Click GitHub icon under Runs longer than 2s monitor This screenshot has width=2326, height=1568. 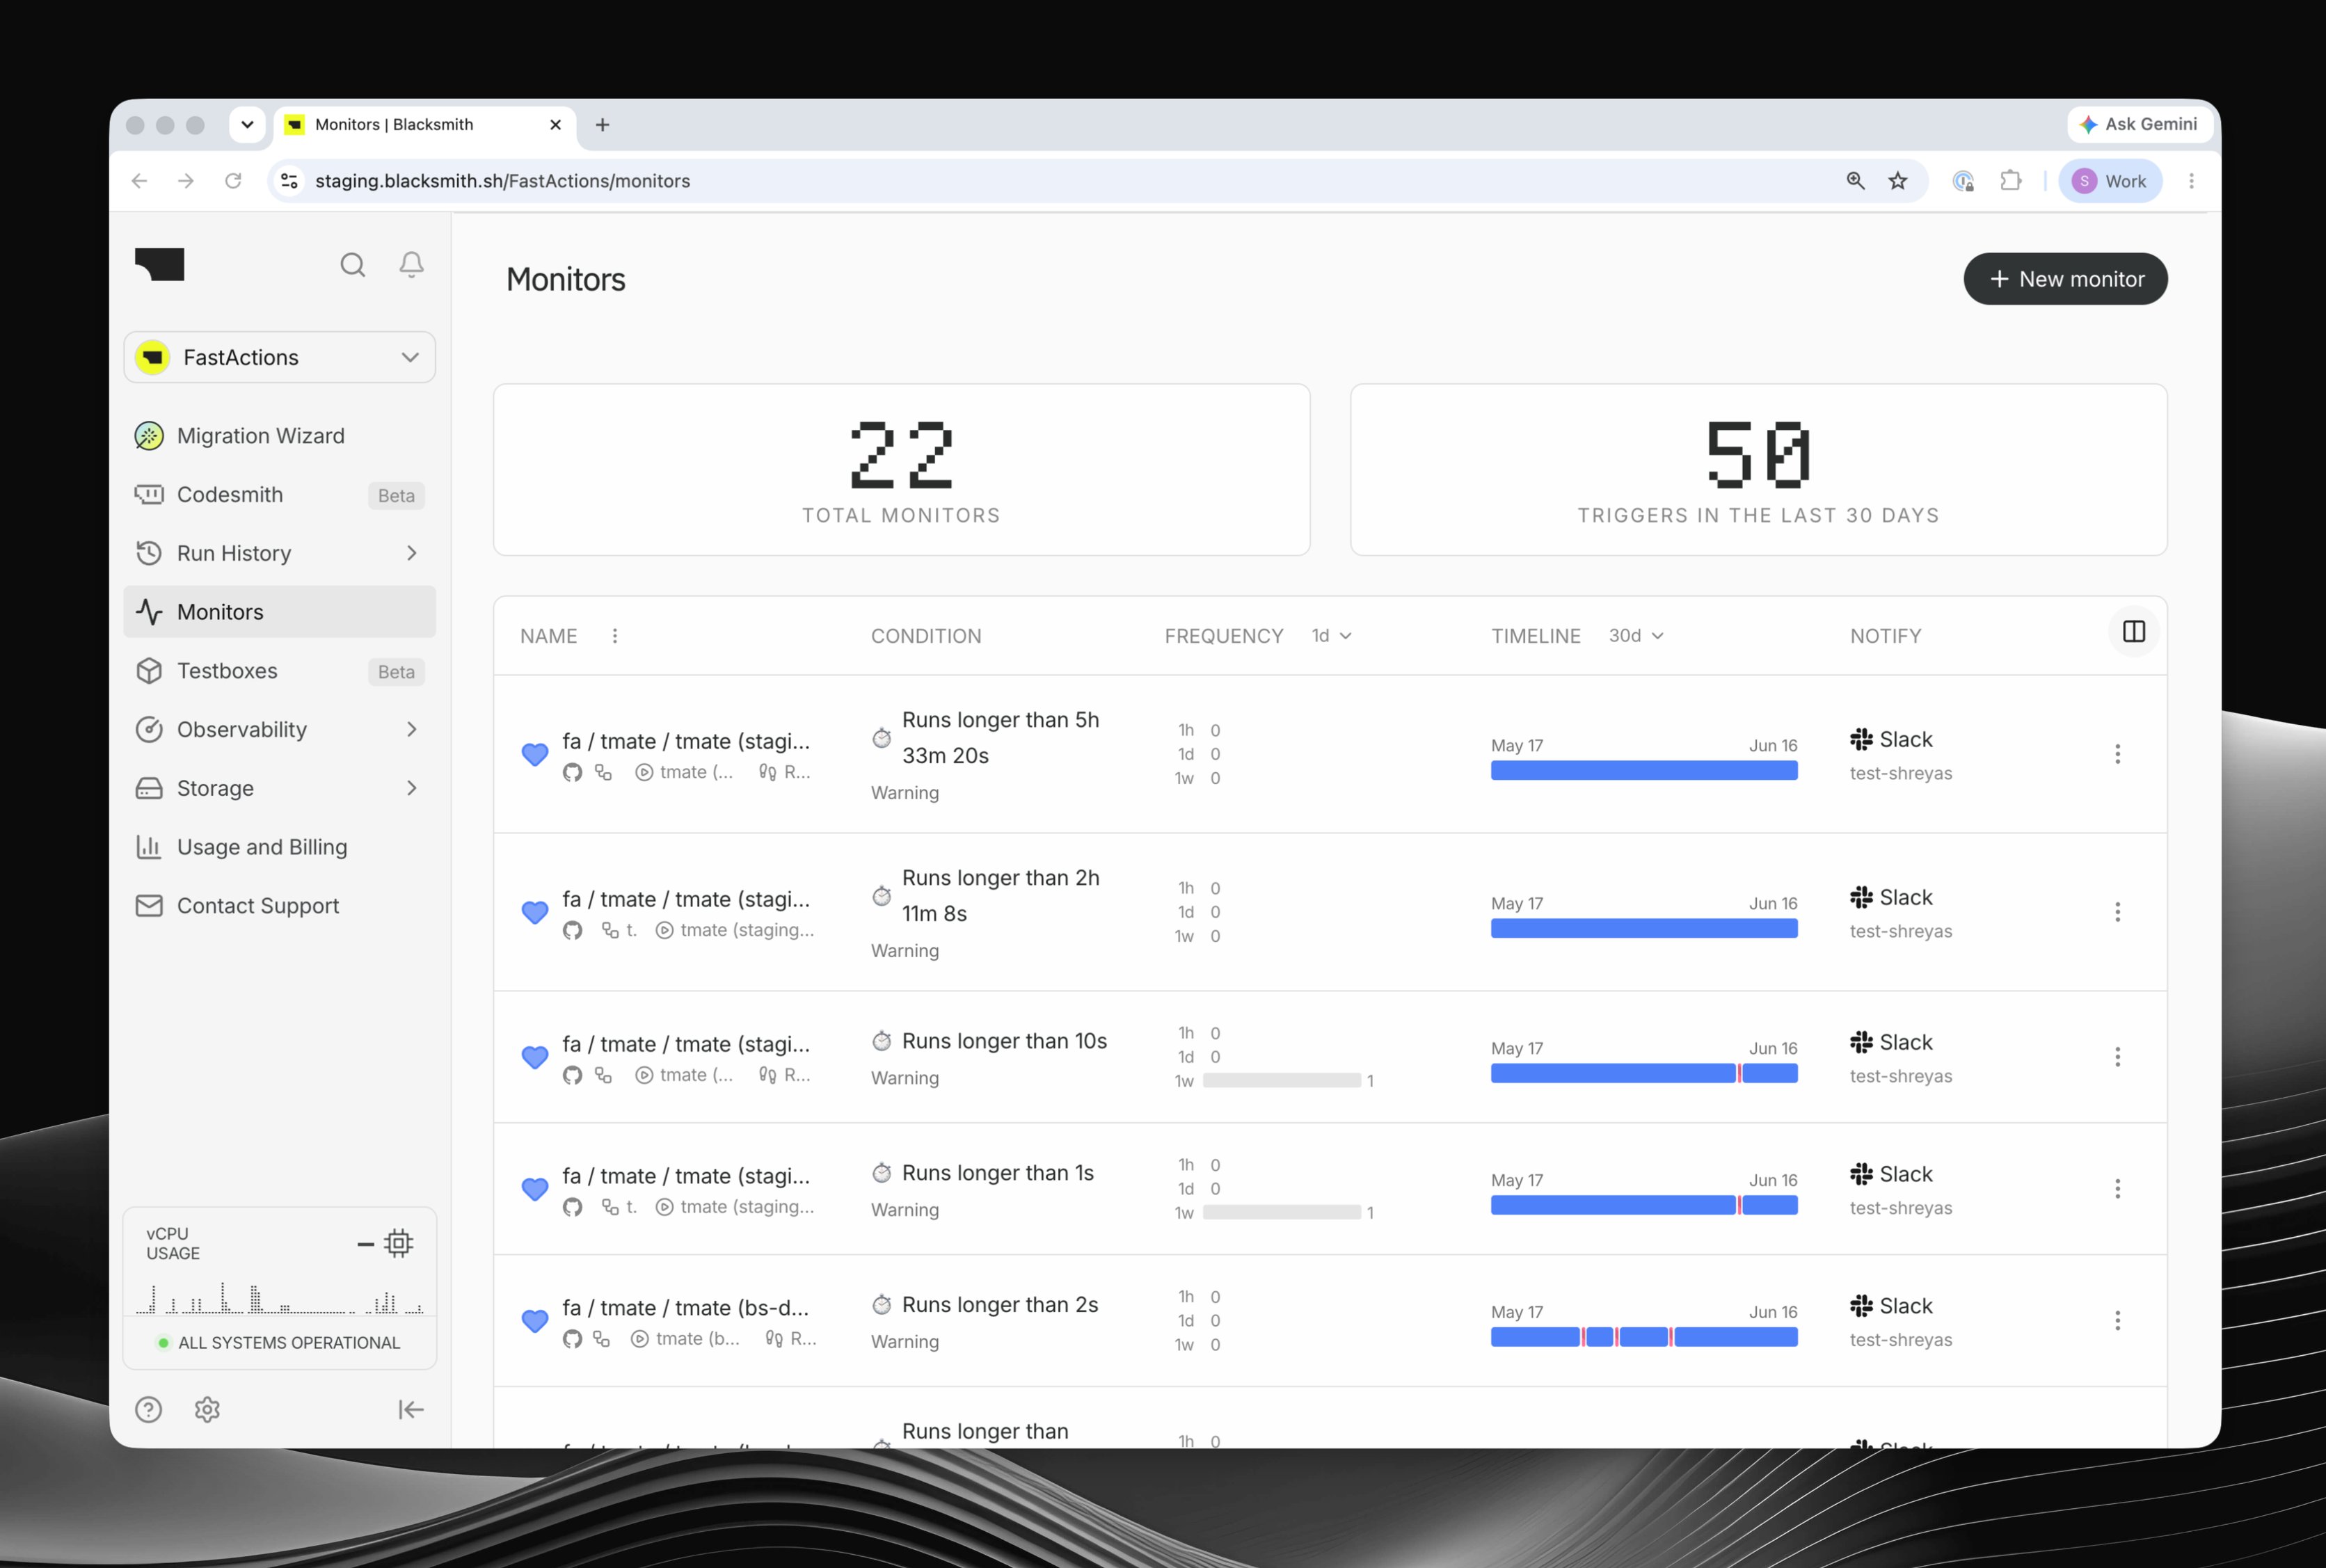(x=572, y=1340)
